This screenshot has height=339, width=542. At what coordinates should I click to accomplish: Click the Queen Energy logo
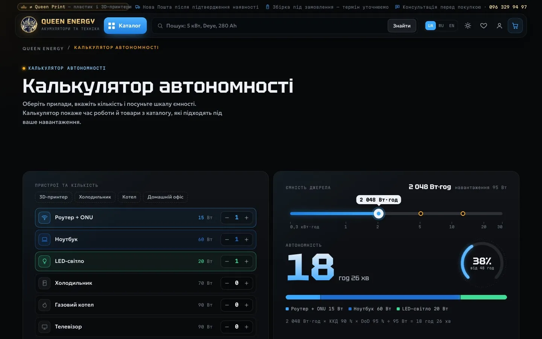pos(60,25)
